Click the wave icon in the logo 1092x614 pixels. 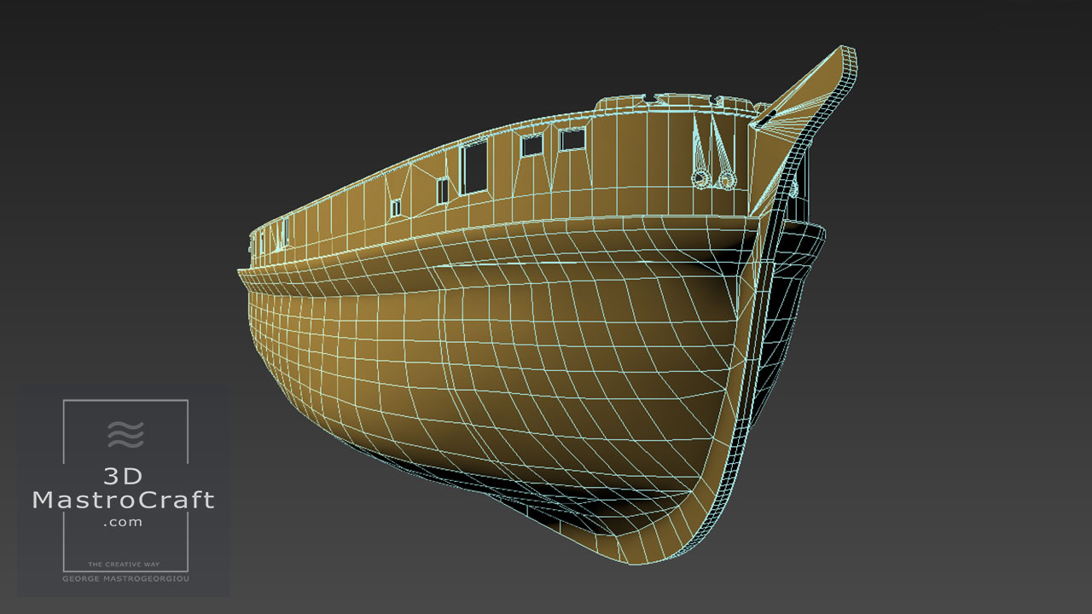(x=125, y=433)
